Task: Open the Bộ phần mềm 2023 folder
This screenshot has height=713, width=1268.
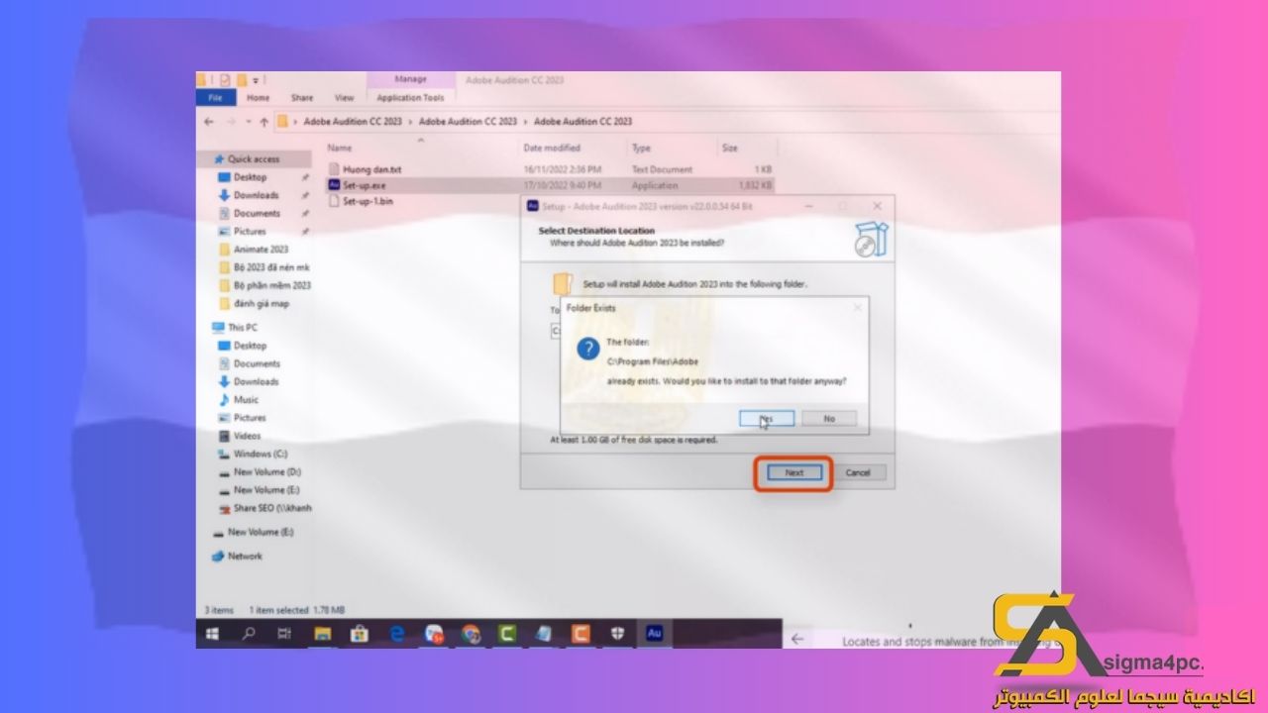Action: pos(265,285)
